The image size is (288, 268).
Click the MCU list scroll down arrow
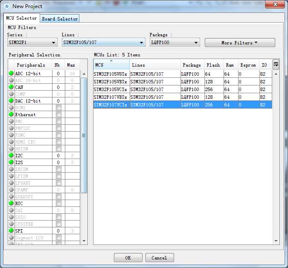(276, 241)
